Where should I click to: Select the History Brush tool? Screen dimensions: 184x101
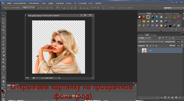coord(3,48)
